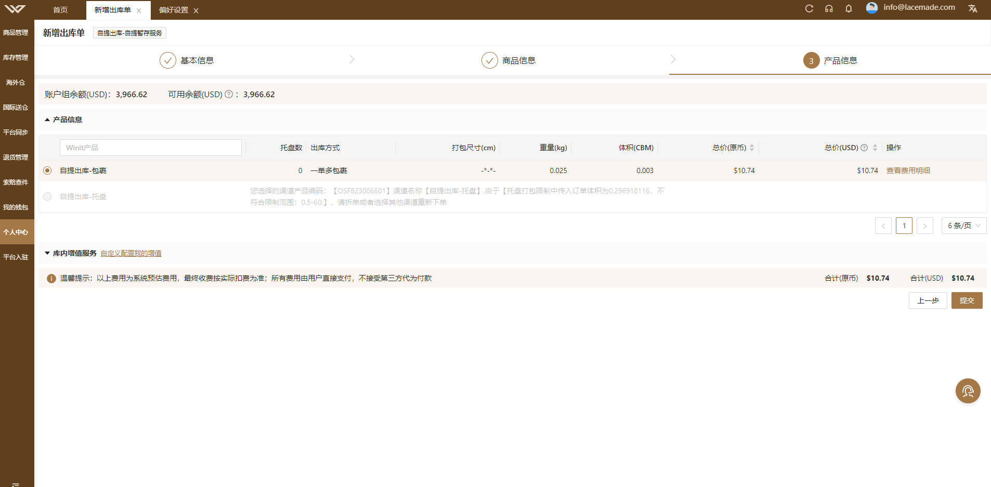The image size is (991, 487).
Task: Click the 上一步 button
Action: click(928, 300)
